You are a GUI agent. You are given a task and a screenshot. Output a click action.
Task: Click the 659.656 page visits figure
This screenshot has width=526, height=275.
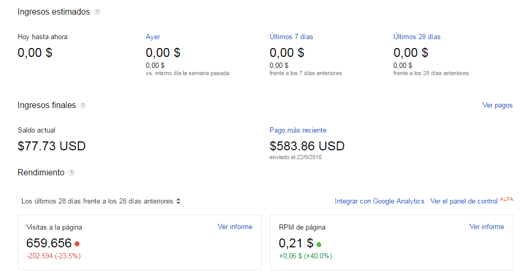(x=48, y=243)
